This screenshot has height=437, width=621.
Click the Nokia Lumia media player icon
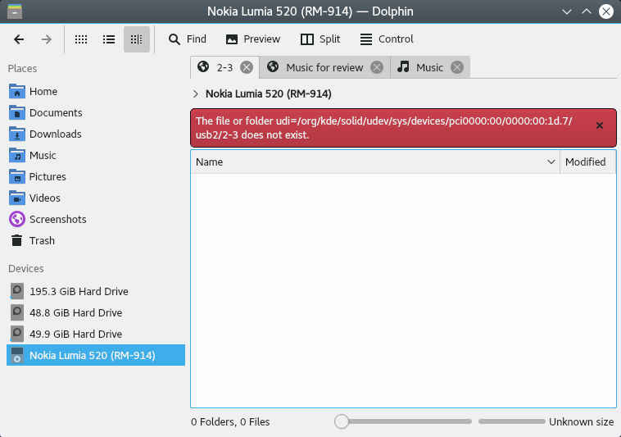coord(17,355)
